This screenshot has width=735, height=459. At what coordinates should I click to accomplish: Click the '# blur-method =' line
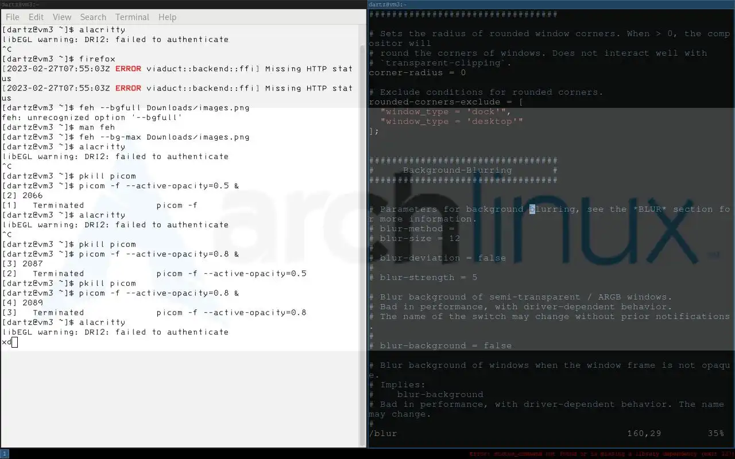click(412, 229)
